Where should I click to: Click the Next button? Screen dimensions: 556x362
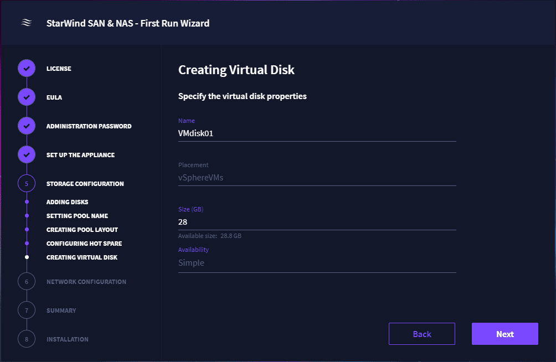pos(504,334)
